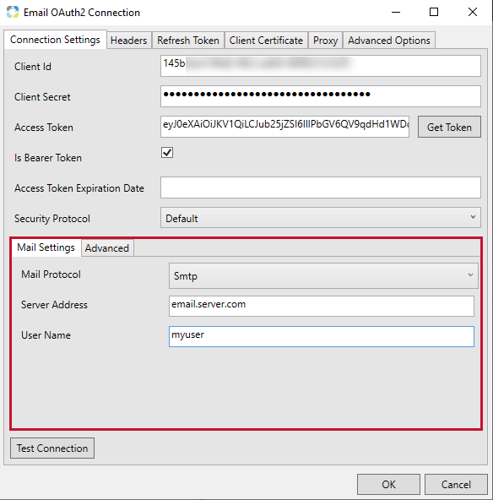
Task: Open the Advanced Options tab
Action: pos(389,41)
